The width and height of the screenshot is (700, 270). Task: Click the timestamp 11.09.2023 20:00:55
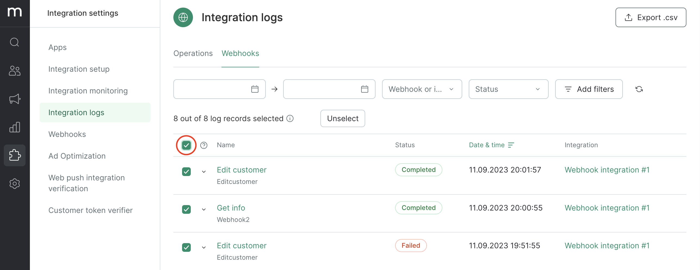(x=505, y=208)
